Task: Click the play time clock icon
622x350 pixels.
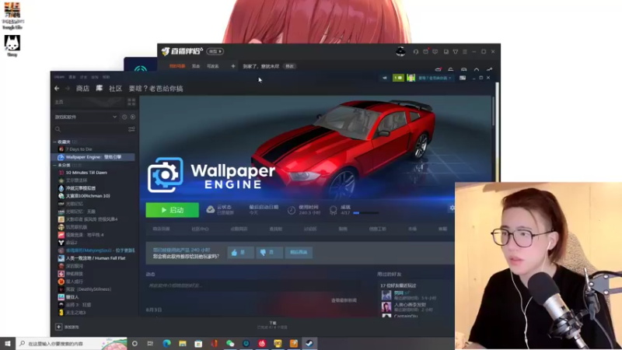Action: [x=292, y=210]
